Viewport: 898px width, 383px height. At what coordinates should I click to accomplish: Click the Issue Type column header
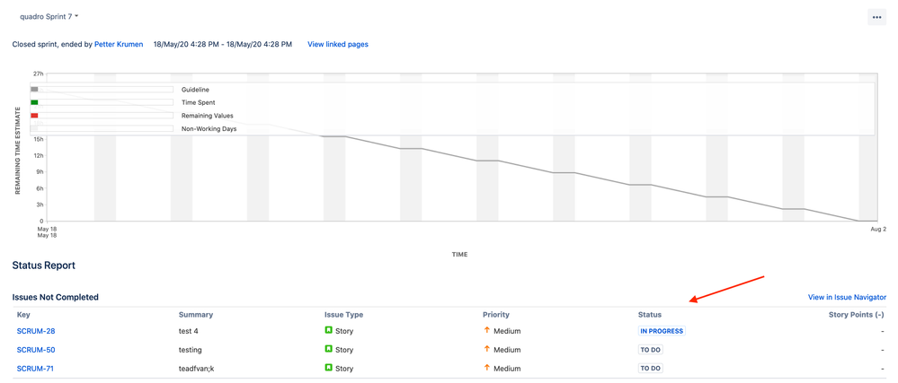click(x=343, y=315)
